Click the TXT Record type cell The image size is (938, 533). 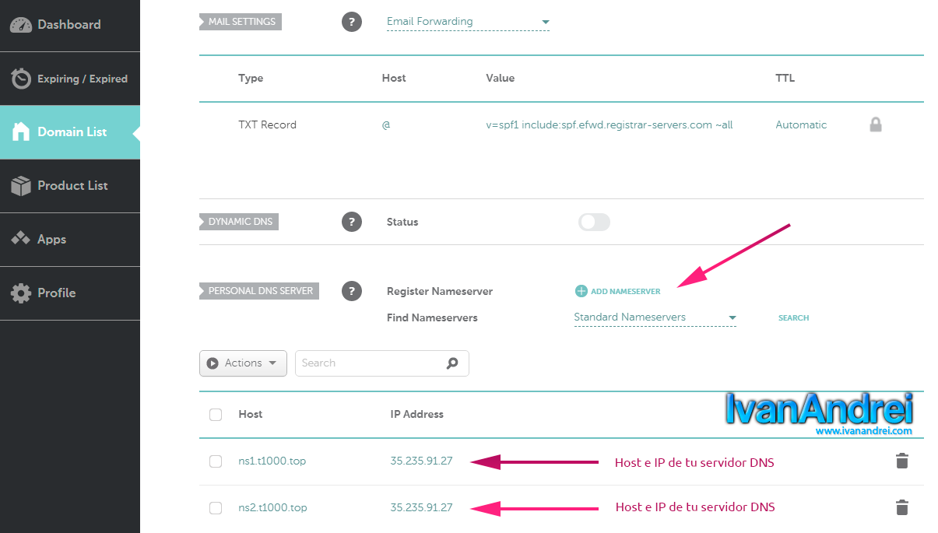coord(267,124)
